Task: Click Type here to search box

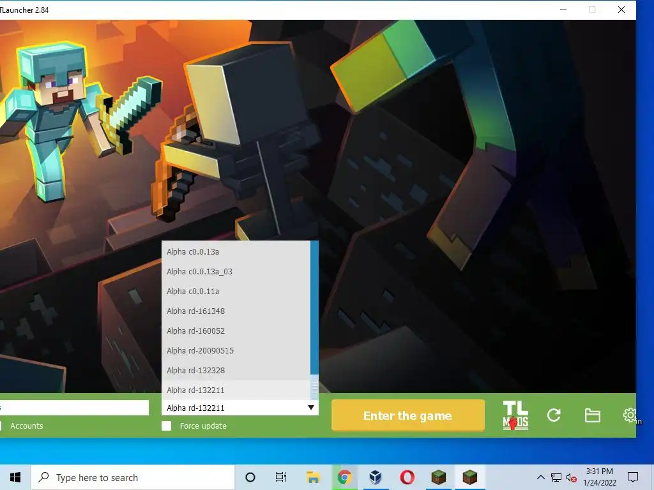Action: pyautogui.click(x=133, y=477)
